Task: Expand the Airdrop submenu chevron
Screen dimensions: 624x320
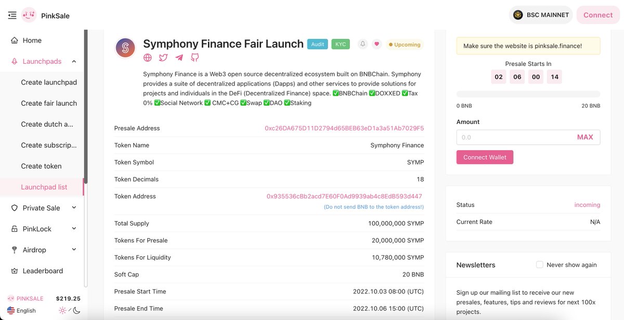Action: (x=74, y=250)
